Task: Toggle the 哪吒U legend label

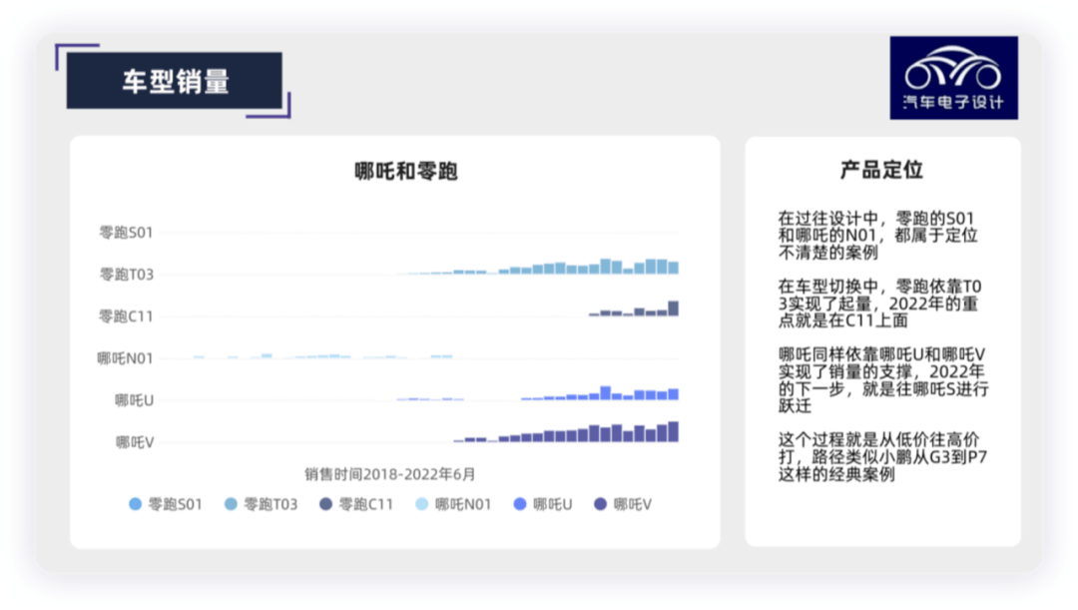Action: [553, 504]
